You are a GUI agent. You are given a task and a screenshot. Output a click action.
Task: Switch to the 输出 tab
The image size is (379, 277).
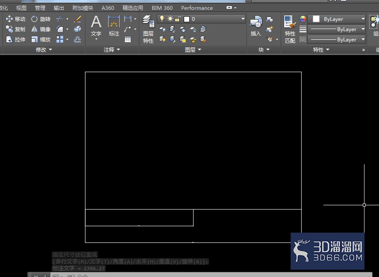tap(59, 8)
